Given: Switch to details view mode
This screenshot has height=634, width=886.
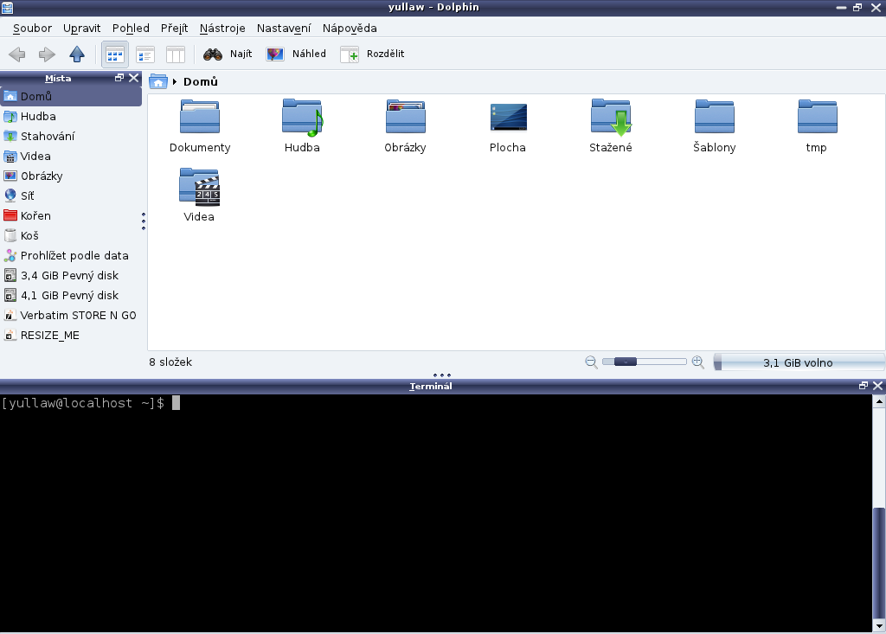Looking at the screenshot, I should click(x=145, y=54).
